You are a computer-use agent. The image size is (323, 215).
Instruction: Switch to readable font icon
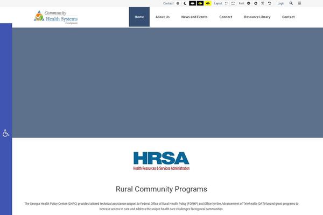[263, 3]
